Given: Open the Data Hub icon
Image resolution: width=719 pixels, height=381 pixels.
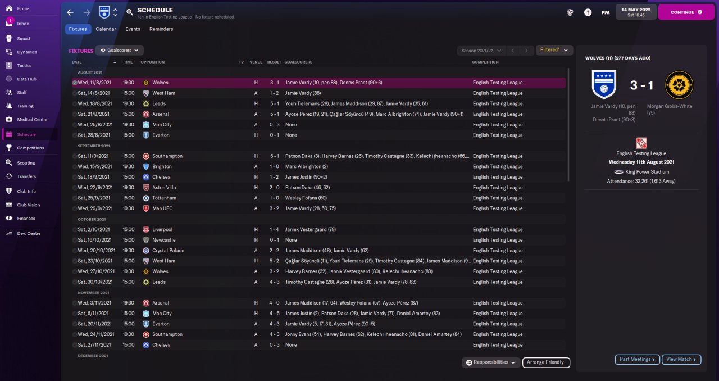Looking at the screenshot, I should point(9,79).
